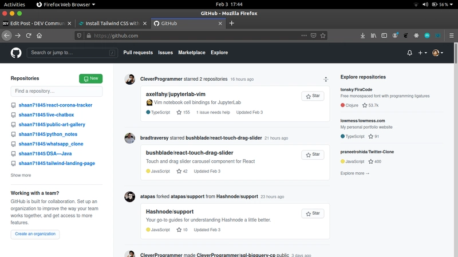
Task: Open shaan71845/whatsapp_clone repository
Action: click(51, 144)
